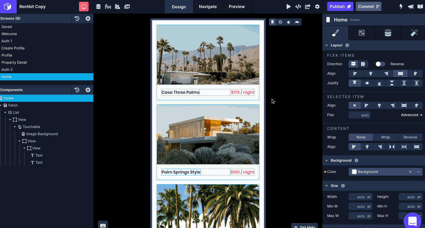Open the custom functions f(x) icon
The width and height of the screenshot is (425, 228).
(108, 7)
